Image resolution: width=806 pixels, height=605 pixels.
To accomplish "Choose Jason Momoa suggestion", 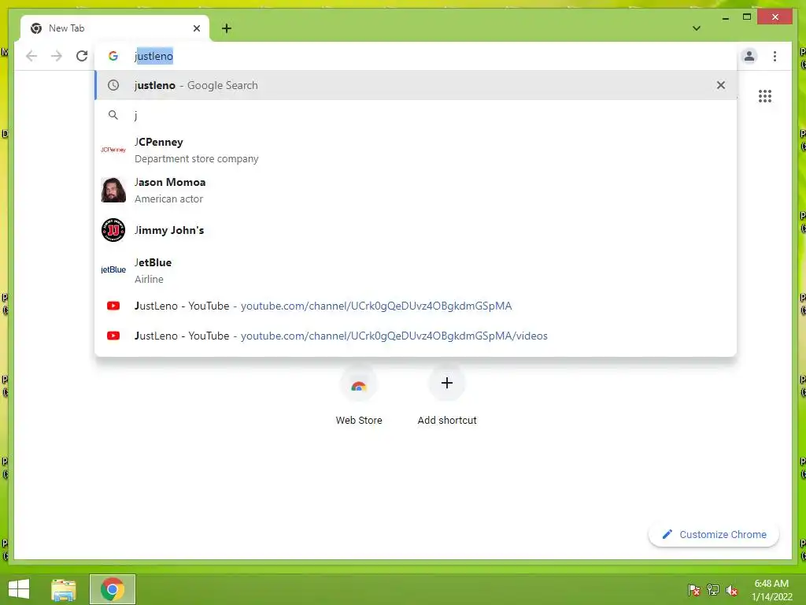I will (x=416, y=190).
